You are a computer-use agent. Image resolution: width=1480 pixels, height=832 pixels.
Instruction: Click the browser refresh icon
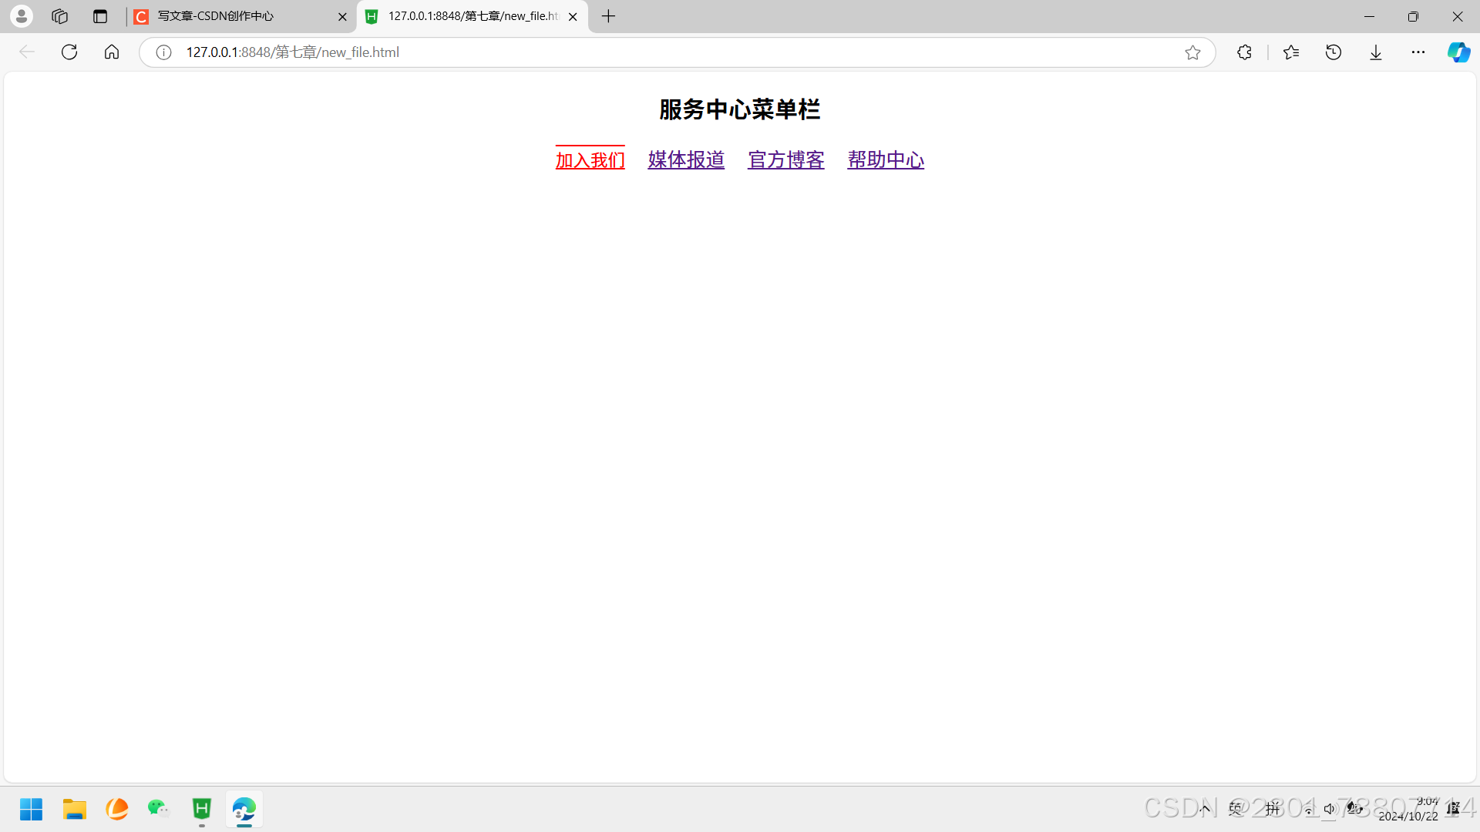(69, 52)
